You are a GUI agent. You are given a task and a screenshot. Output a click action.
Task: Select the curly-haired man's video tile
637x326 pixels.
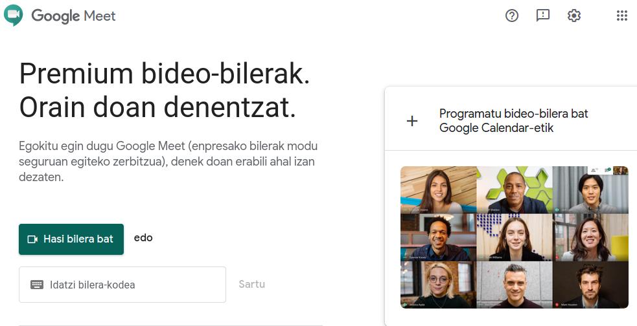(x=438, y=237)
